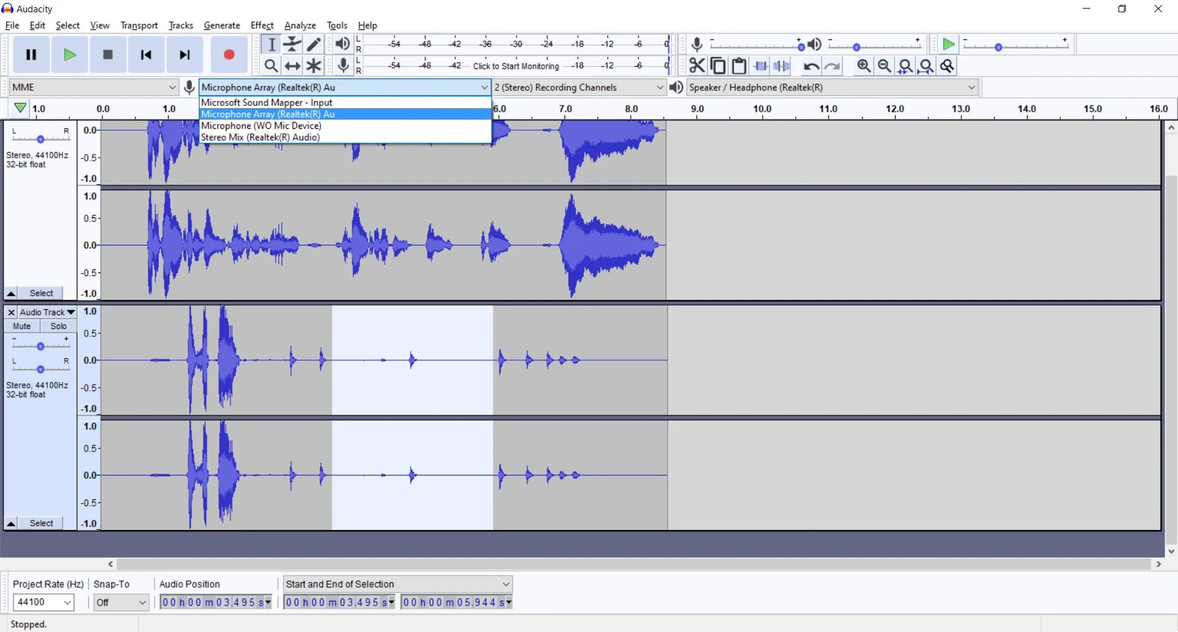Paste audio from clipboard
The height and width of the screenshot is (632, 1178).
pyautogui.click(x=739, y=66)
